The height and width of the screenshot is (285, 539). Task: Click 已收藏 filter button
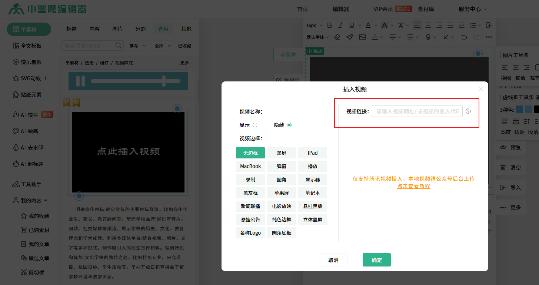click(184, 46)
